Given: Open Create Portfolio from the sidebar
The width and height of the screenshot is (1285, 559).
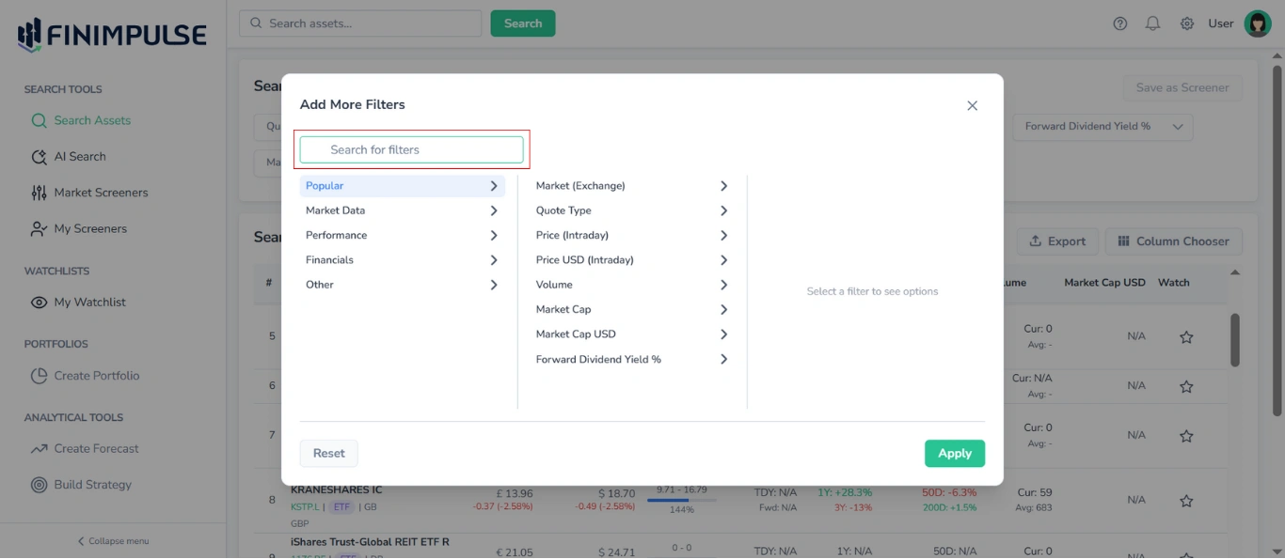Looking at the screenshot, I should coord(96,375).
